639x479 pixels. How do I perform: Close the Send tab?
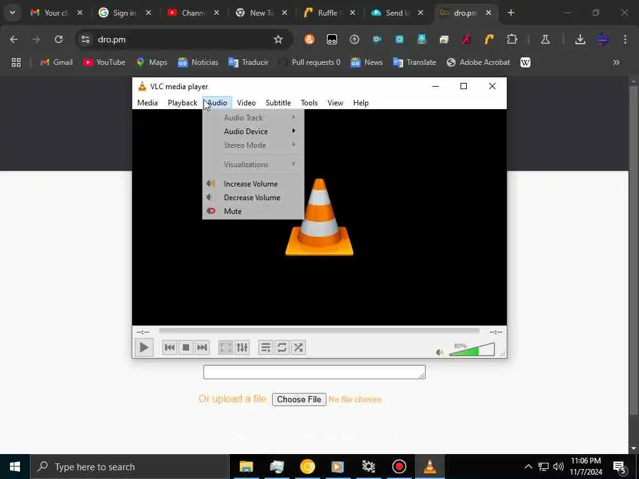tap(421, 12)
